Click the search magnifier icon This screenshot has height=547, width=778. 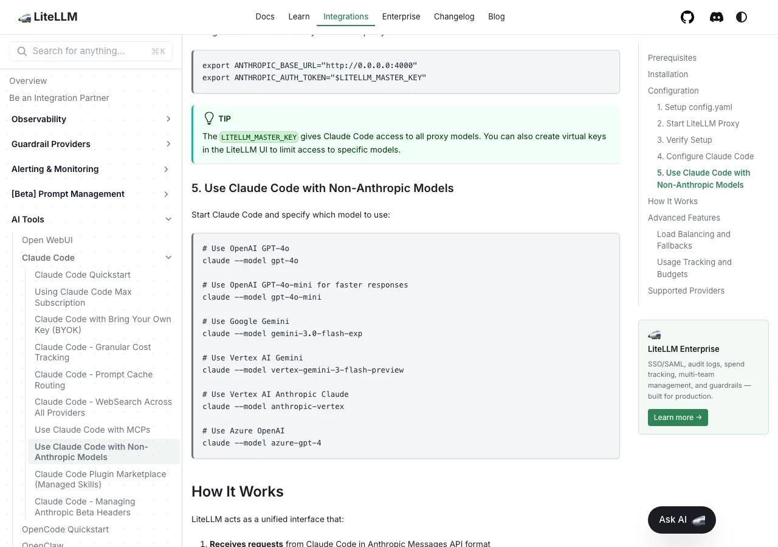[x=22, y=51]
